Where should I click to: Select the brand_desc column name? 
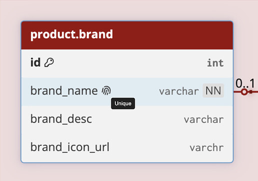pos(61,119)
